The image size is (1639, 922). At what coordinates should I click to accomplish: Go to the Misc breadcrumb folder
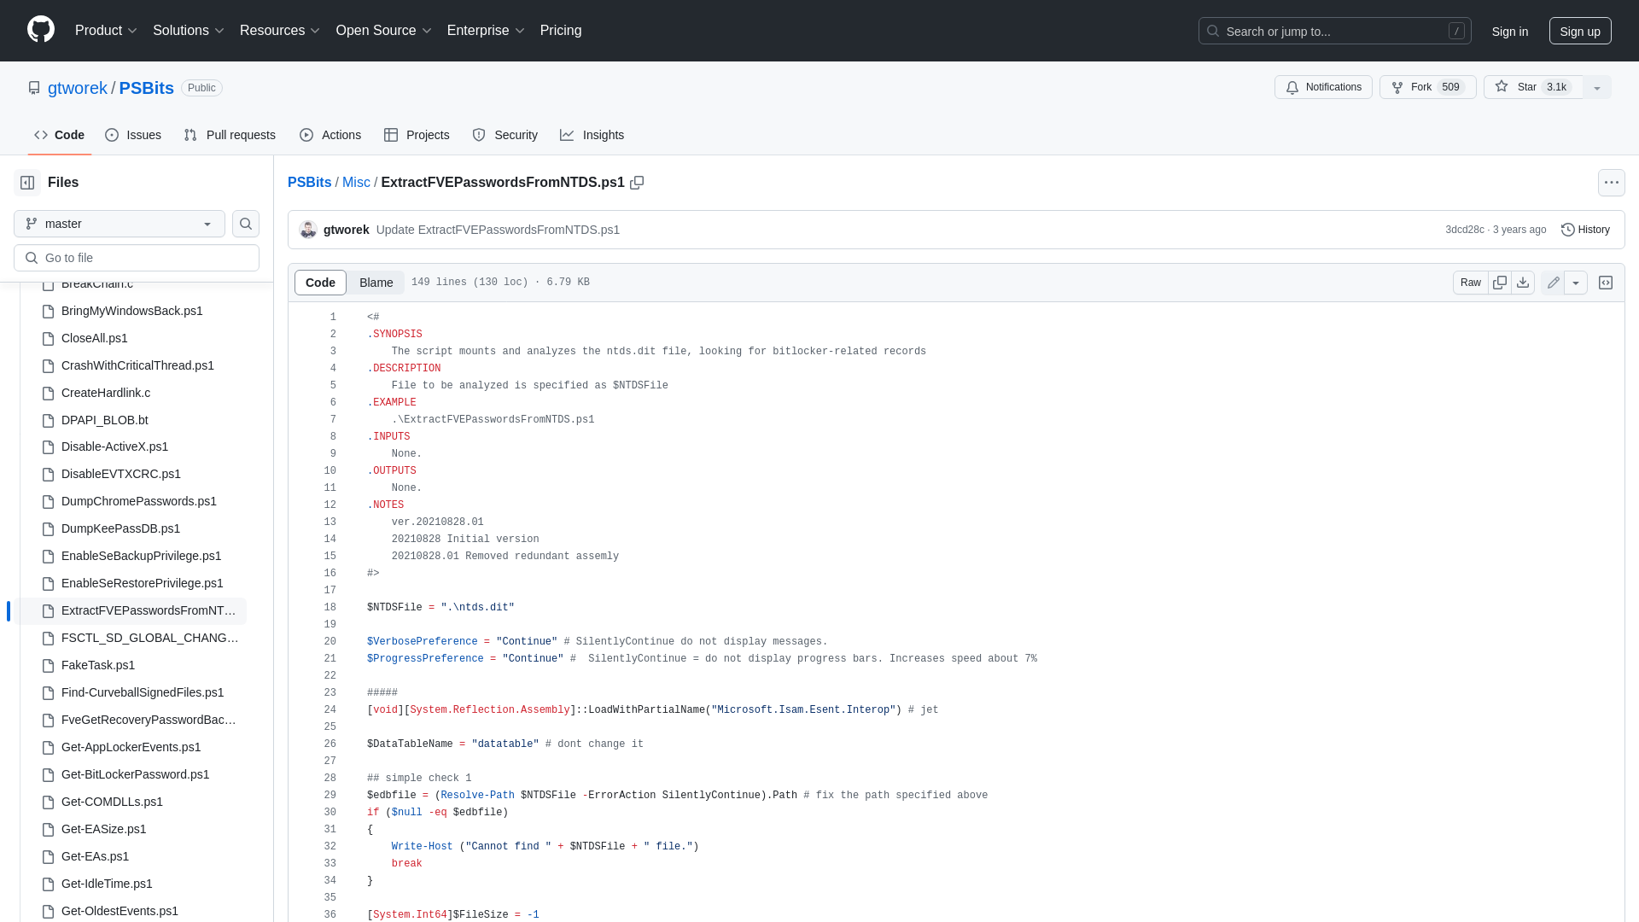(356, 183)
